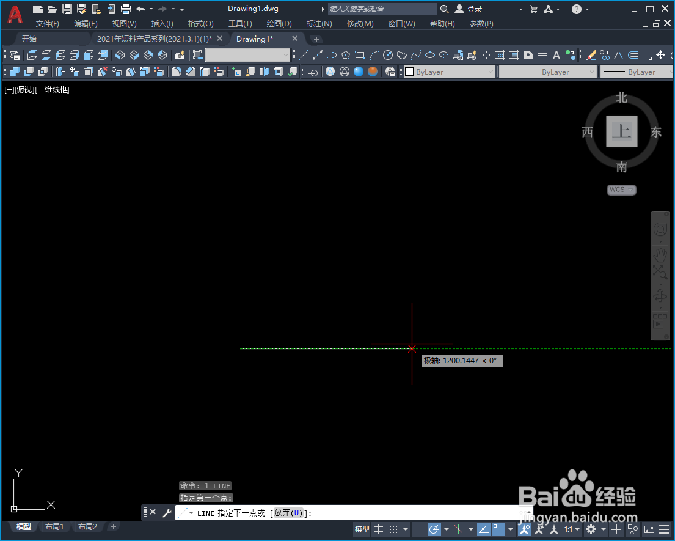675x541 pixels.
Task: Open the named views dropdown box
Action: pos(248,55)
